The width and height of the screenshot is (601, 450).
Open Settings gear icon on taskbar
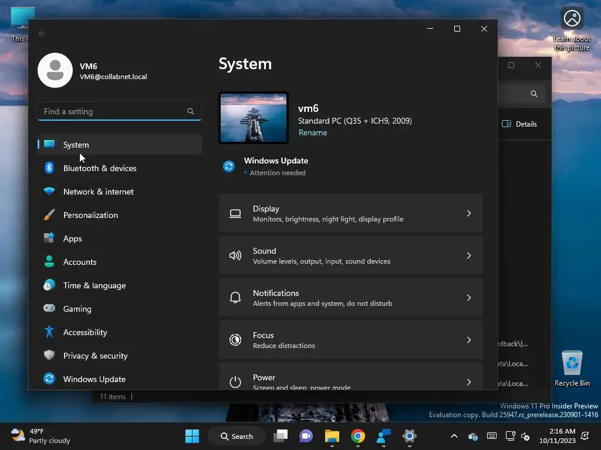coord(409,436)
